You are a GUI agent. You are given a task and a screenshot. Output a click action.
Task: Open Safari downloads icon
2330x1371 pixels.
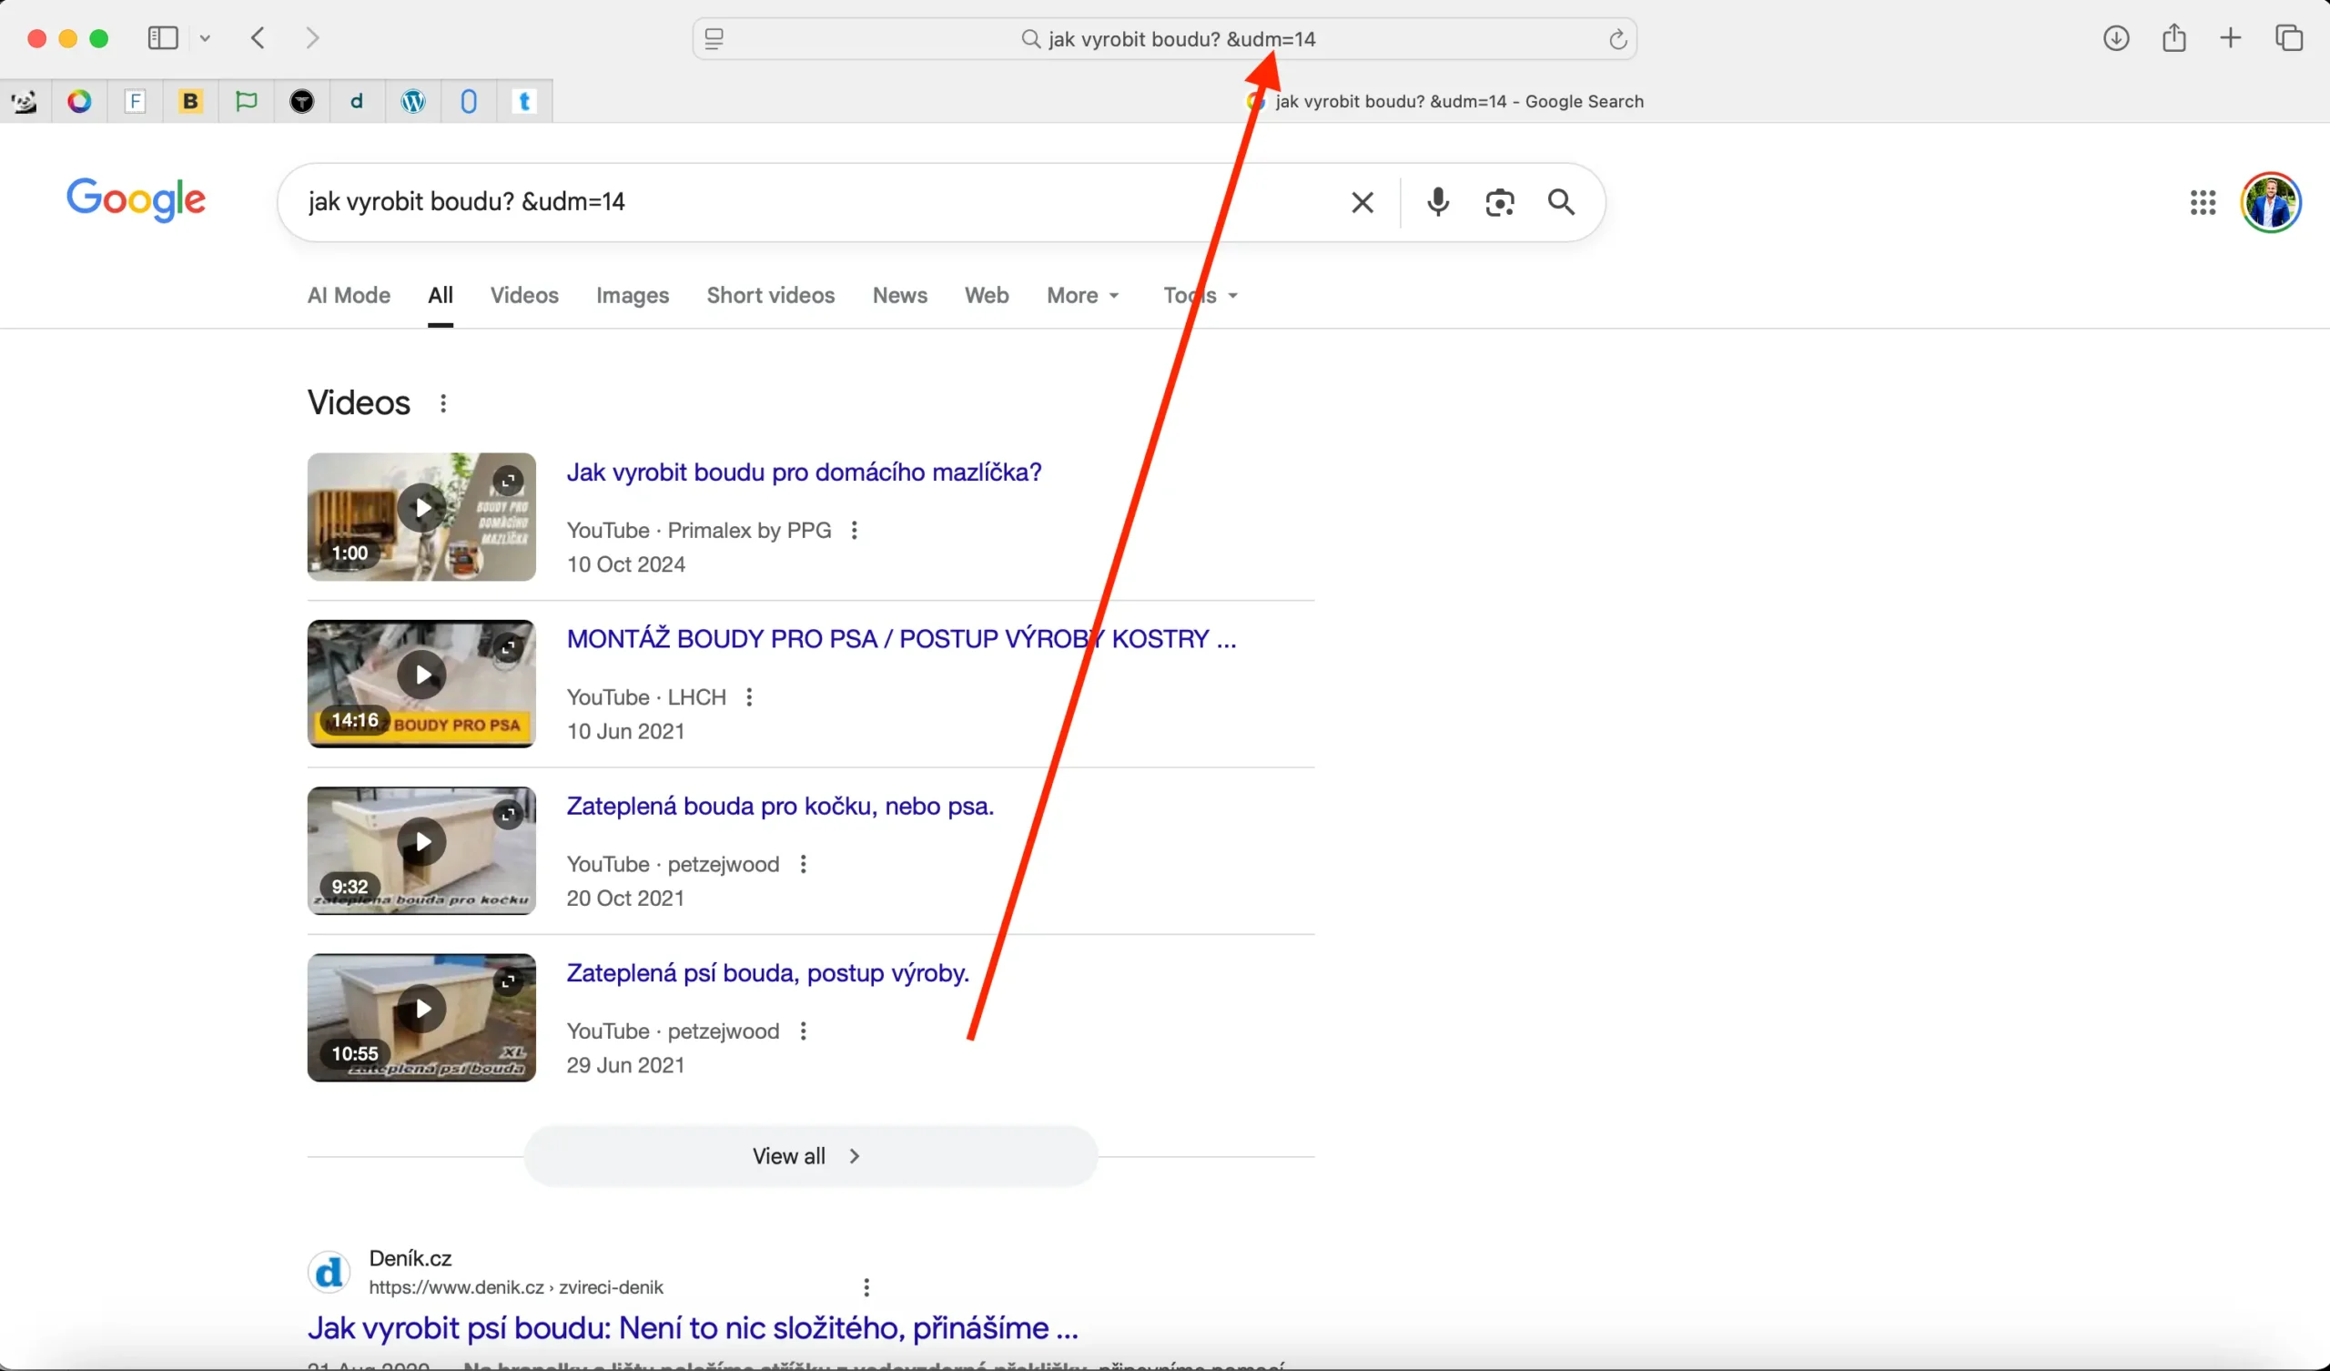point(2115,38)
